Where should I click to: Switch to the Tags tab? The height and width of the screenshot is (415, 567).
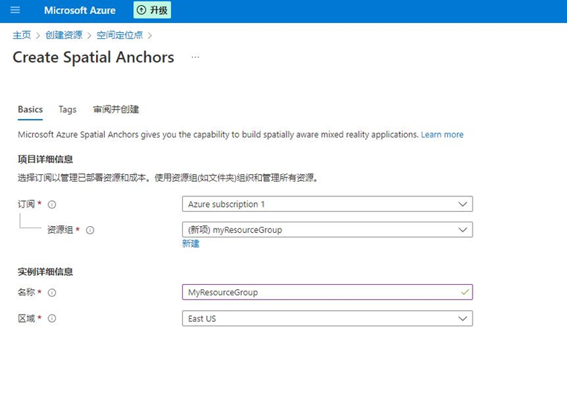click(x=68, y=109)
